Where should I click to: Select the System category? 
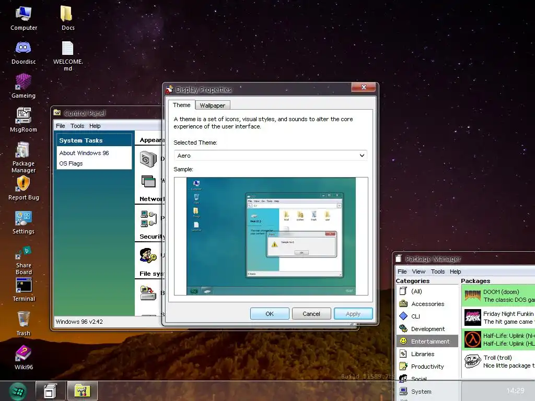(x=427, y=392)
